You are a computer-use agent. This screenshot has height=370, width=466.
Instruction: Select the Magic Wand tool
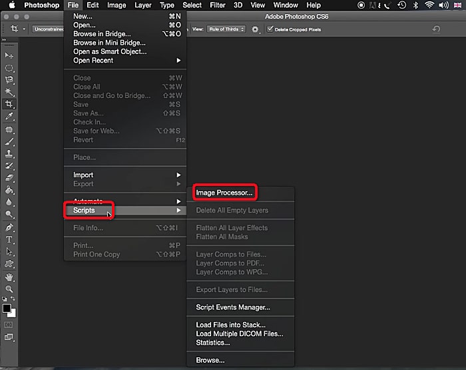[9, 92]
